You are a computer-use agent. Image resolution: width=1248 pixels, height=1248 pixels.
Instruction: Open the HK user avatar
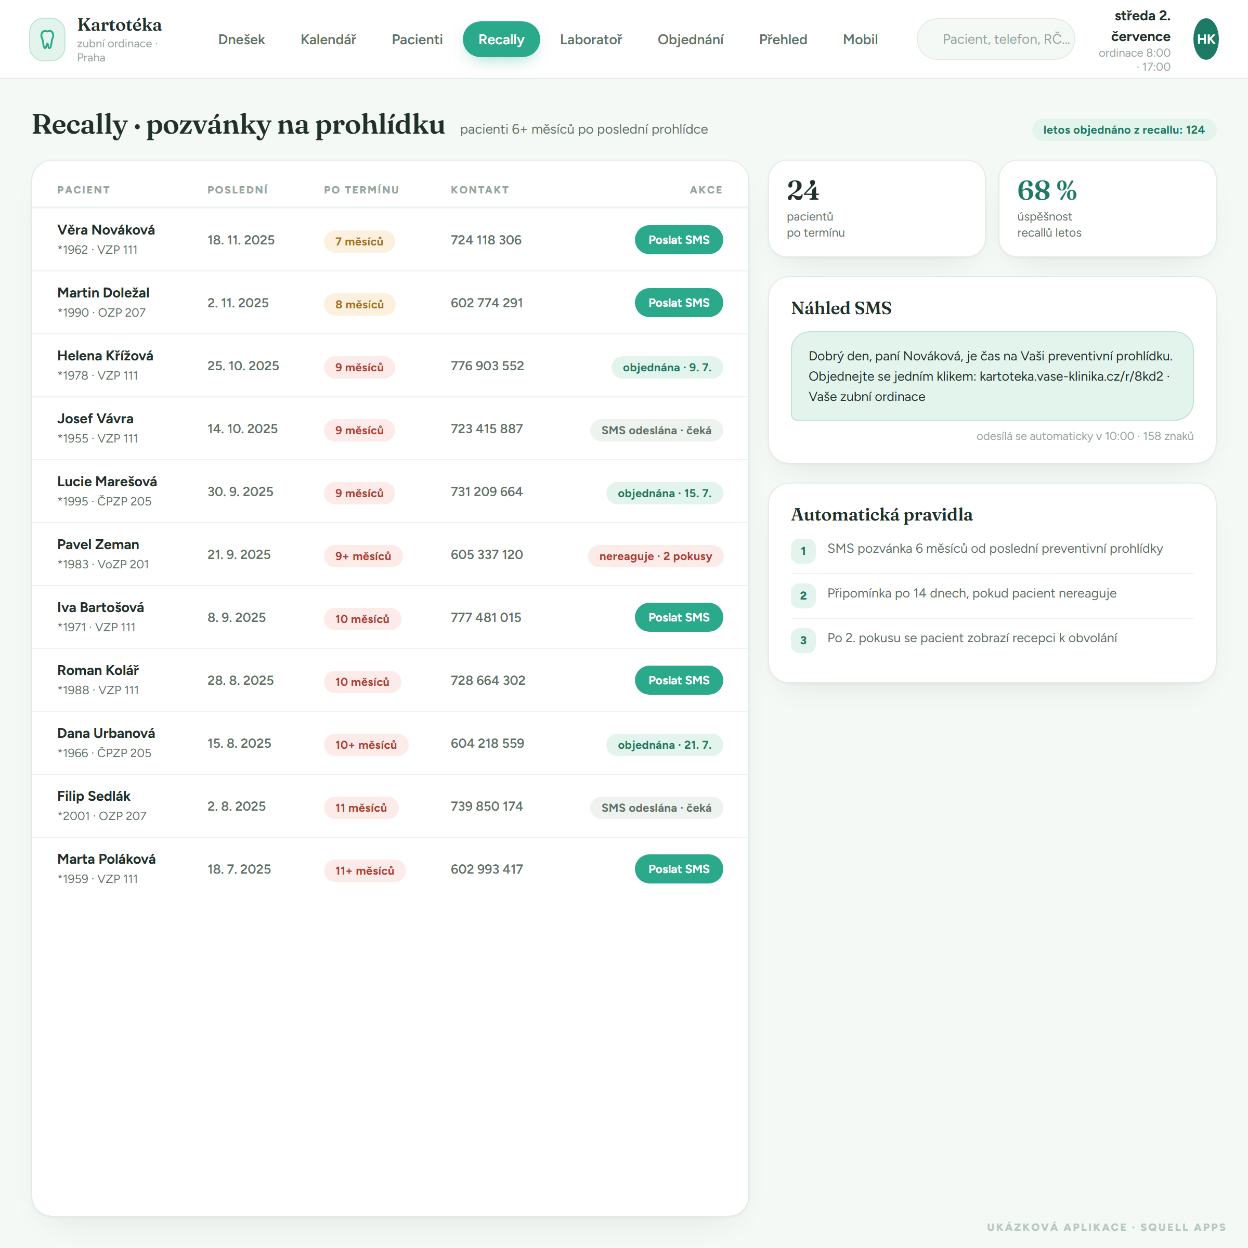pyautogui.click(x=1205, y=40)
